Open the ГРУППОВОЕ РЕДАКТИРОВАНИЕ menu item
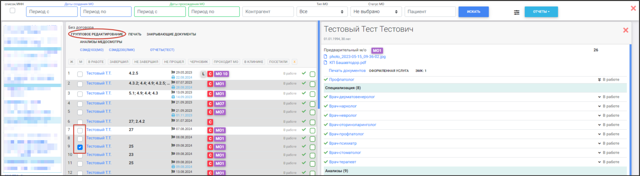This screenshot has height=176, width=640. click(97, 34)
